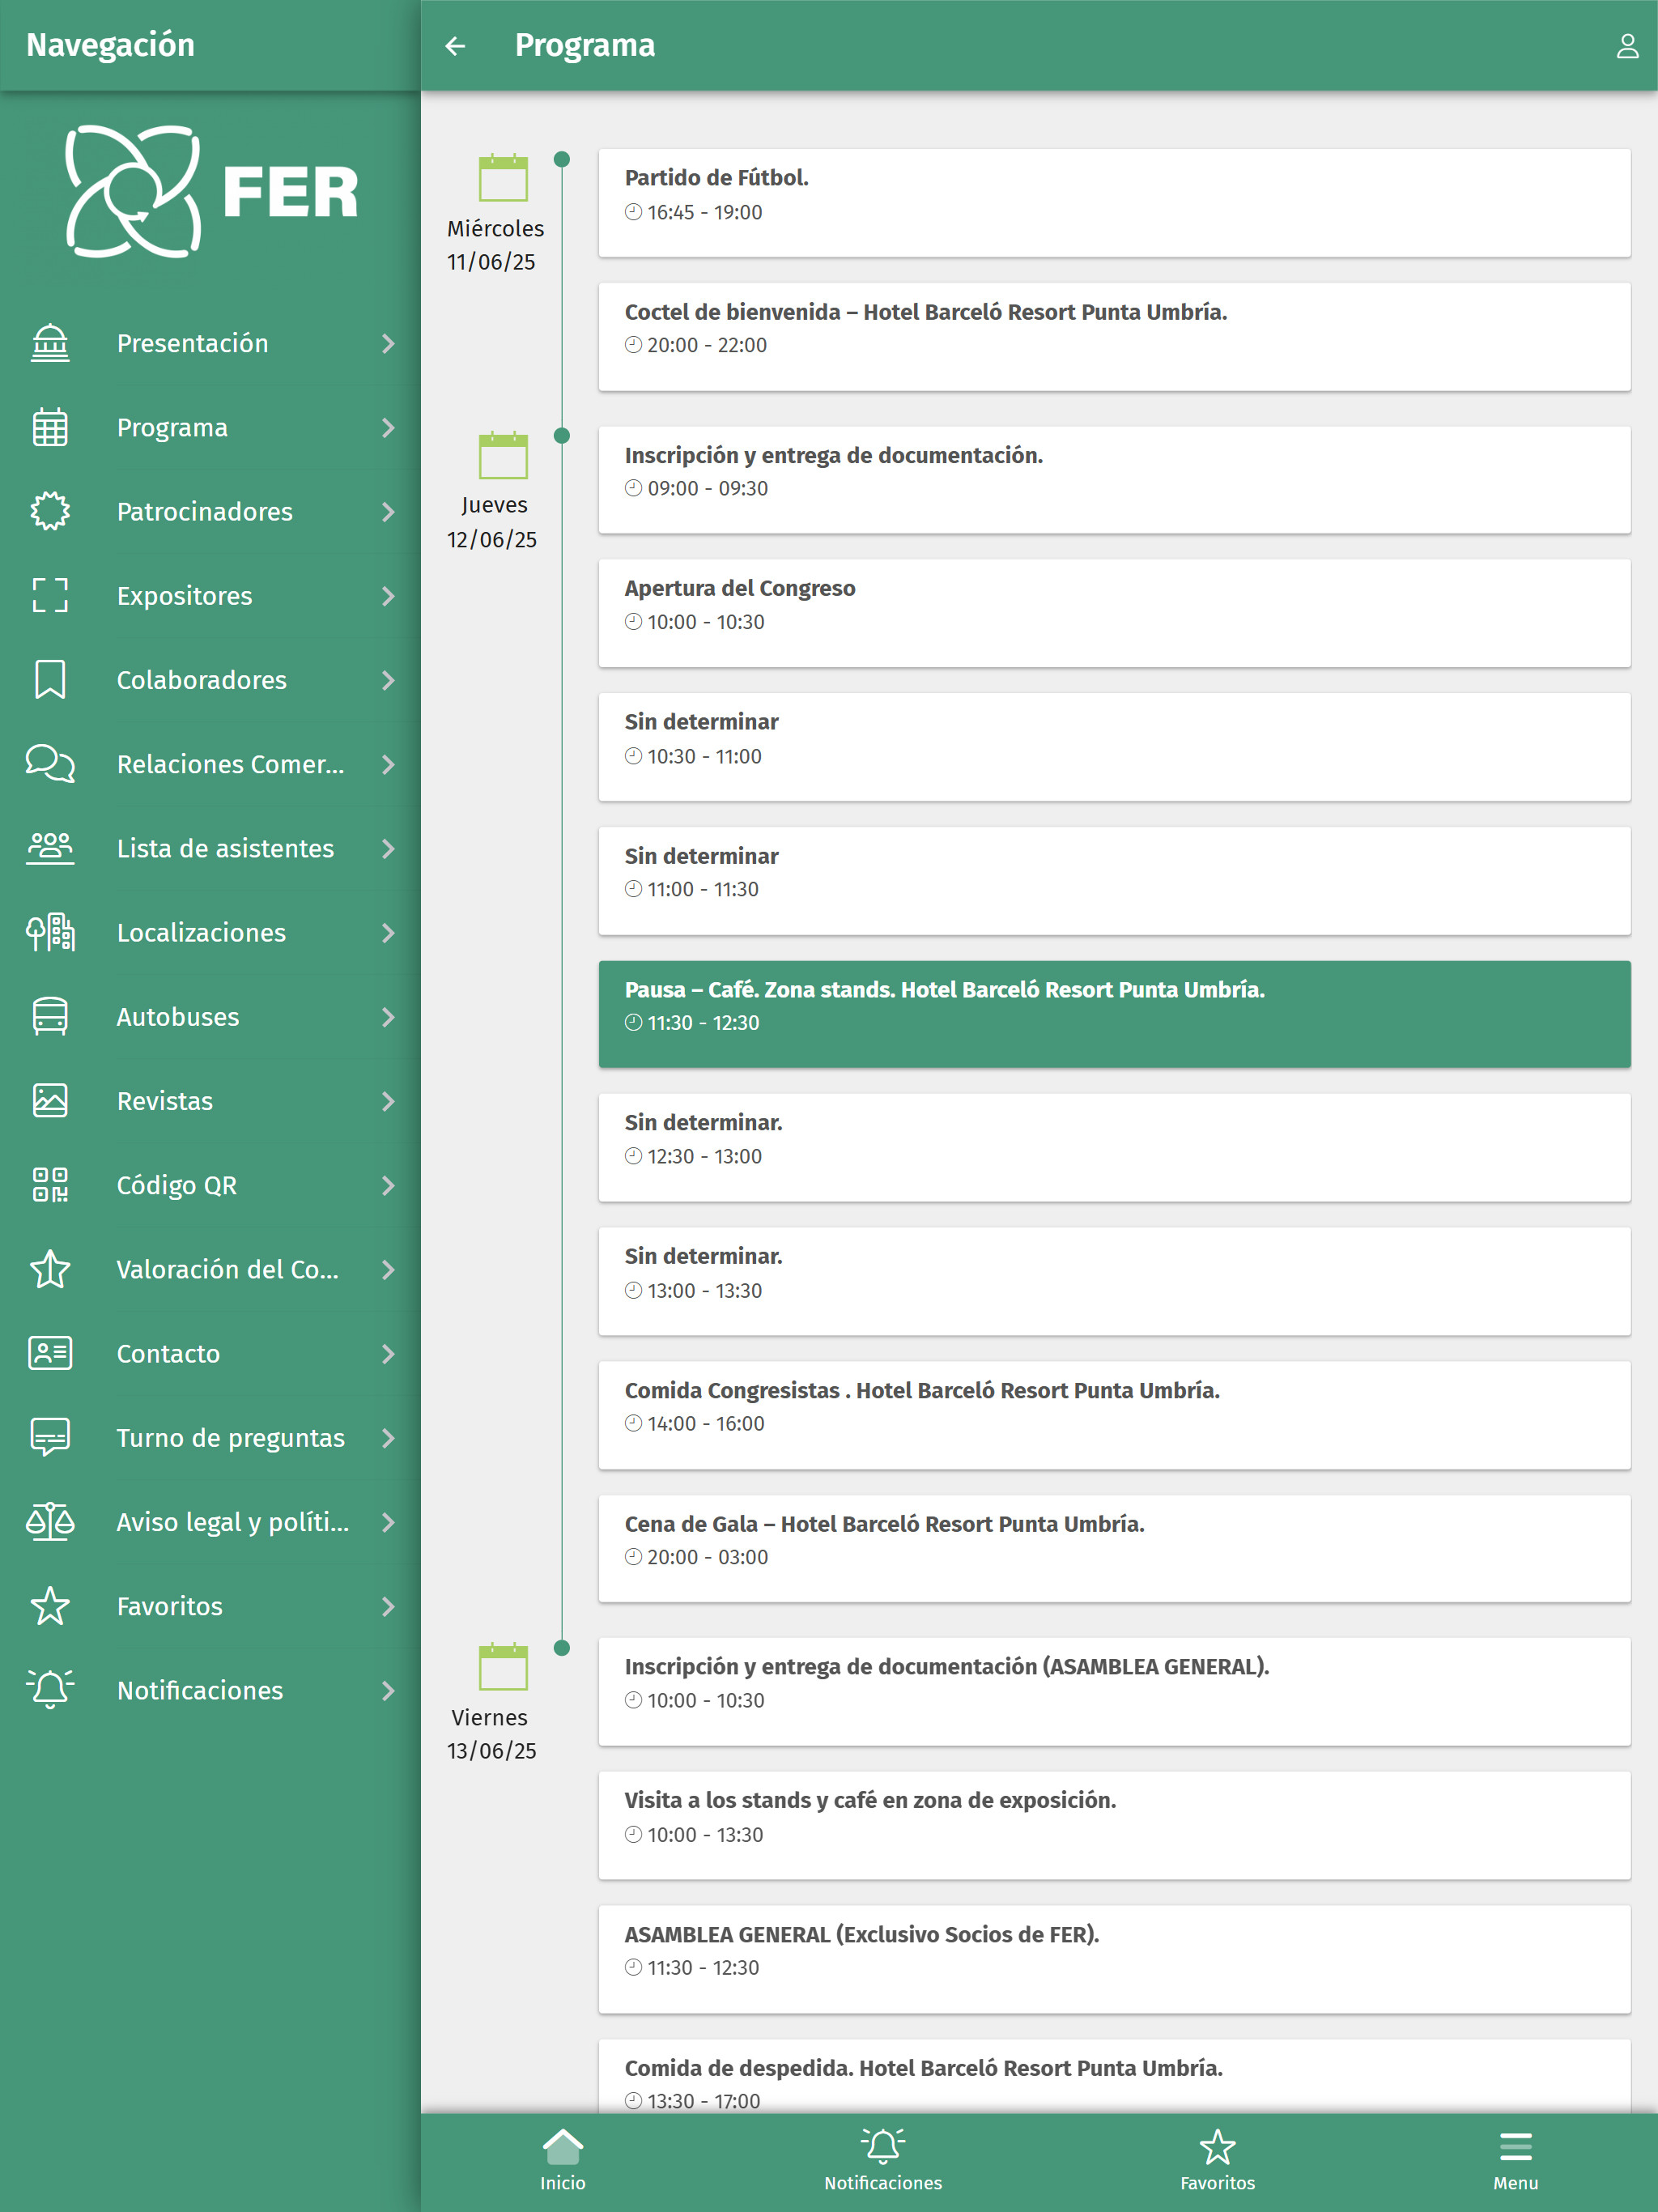Image resolution: width=1658 pixels, height=2212 pixels.
Task: Click the QR code icon in sidebar
Action: pyautogui.click(x=50, y=1185)
